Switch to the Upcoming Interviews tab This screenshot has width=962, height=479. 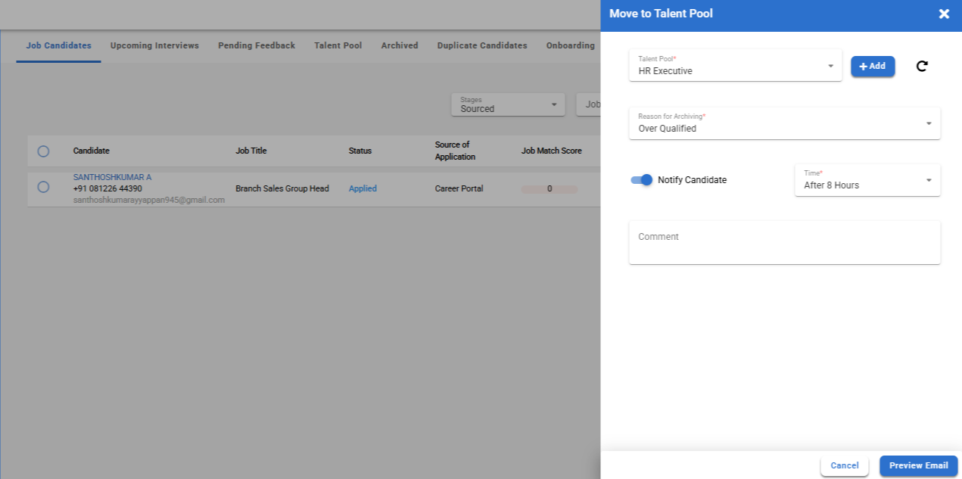pyautogui.click(x=154, y=45)
